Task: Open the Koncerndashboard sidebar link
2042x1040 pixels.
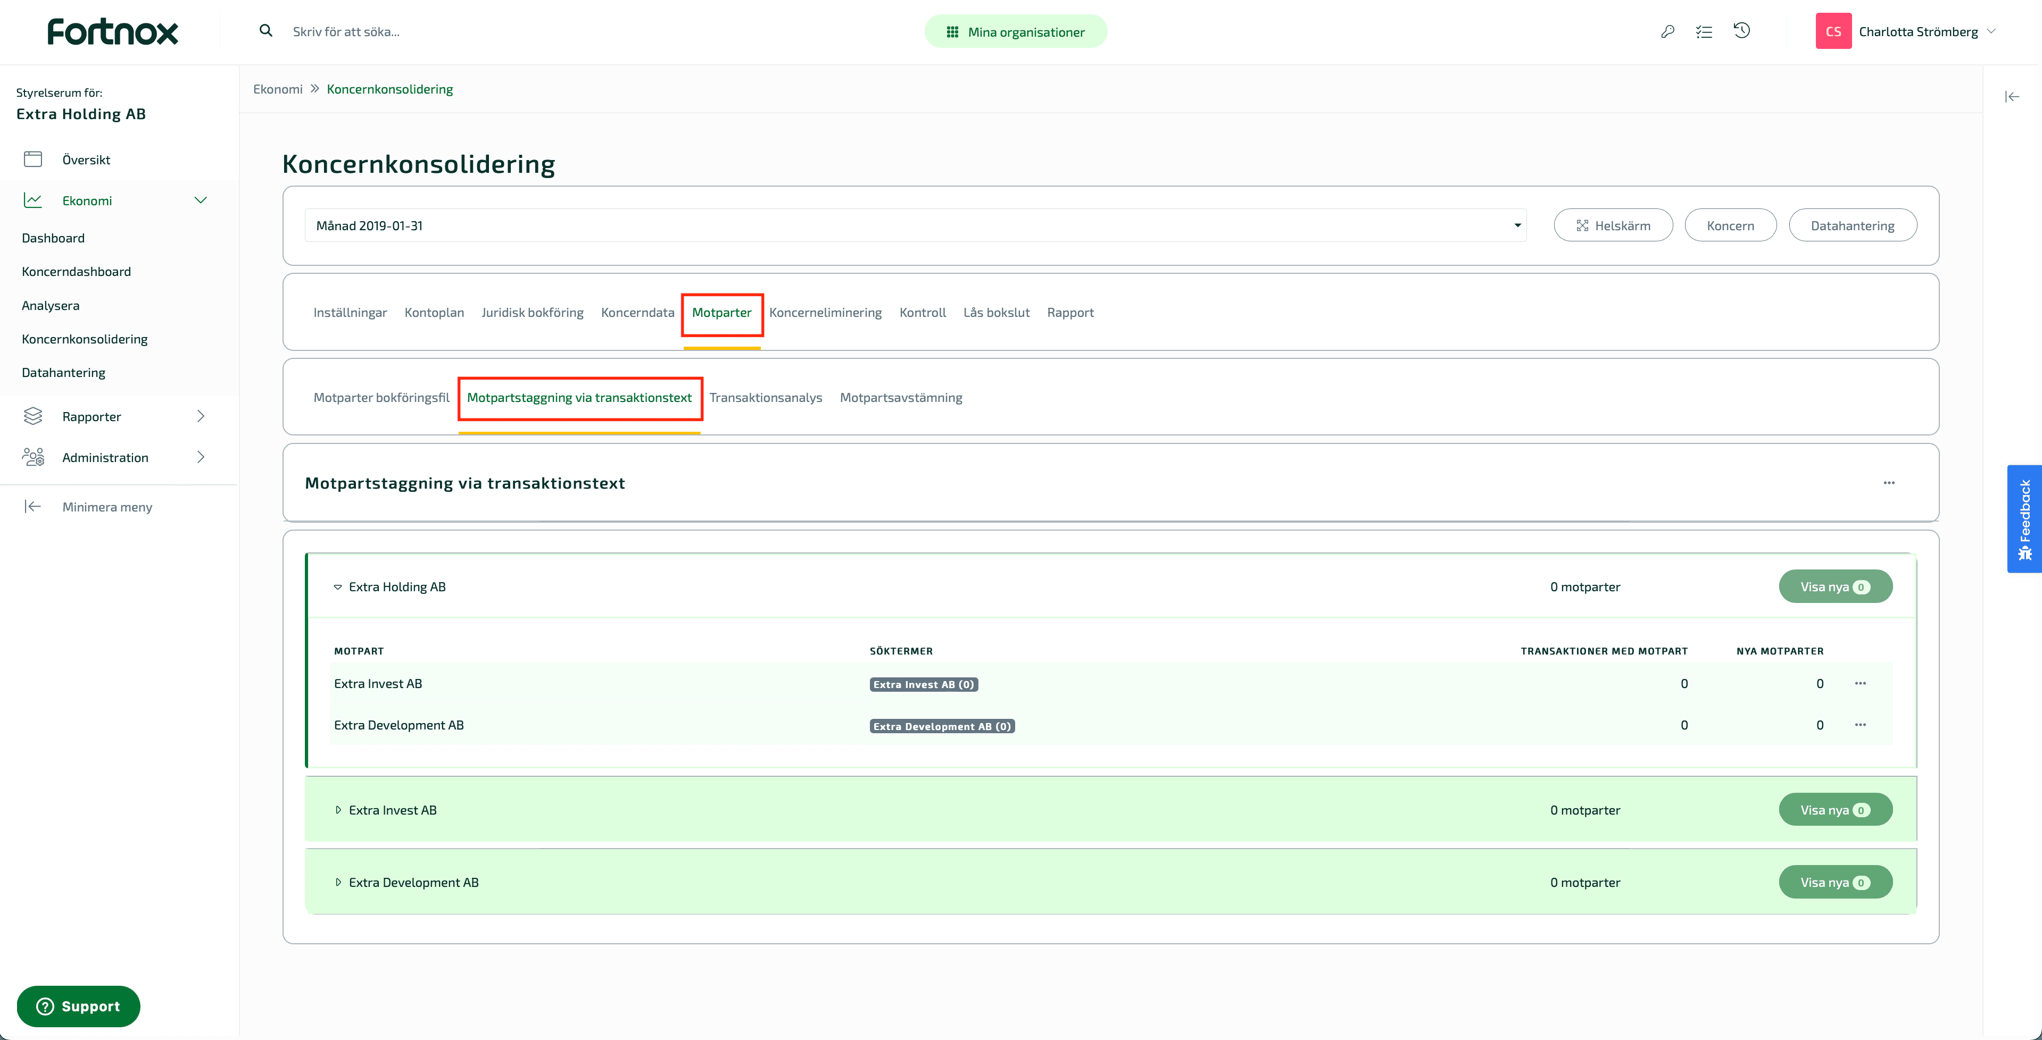Action: point(76,272)
